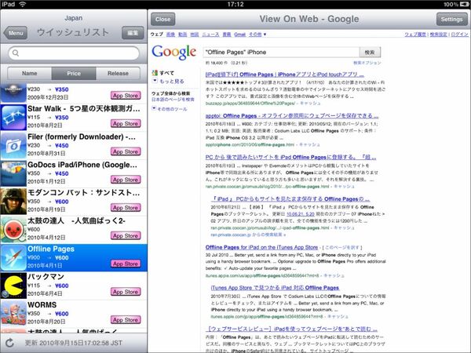Click the Google logo
This screenshot has width=471, height=353.
[x=174, y=53]
